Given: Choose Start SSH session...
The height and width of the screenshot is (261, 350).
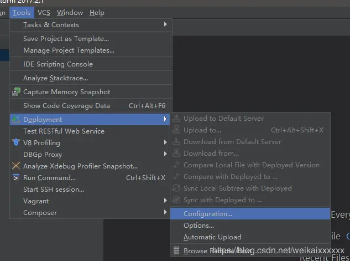Looking at the screenshot, I should [x=54, y=189].
